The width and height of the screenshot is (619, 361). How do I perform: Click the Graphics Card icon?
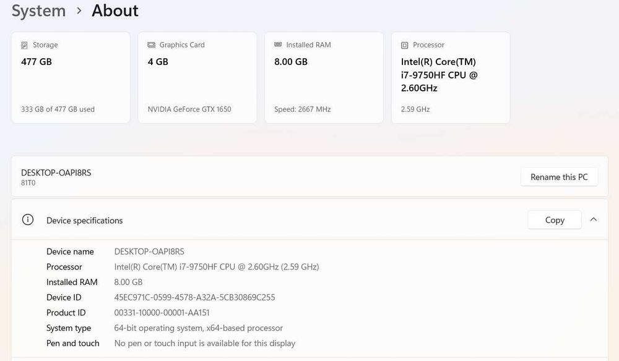(151, 45)
